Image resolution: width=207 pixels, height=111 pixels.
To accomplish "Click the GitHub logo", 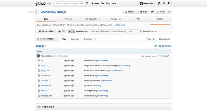I will 41,3.
